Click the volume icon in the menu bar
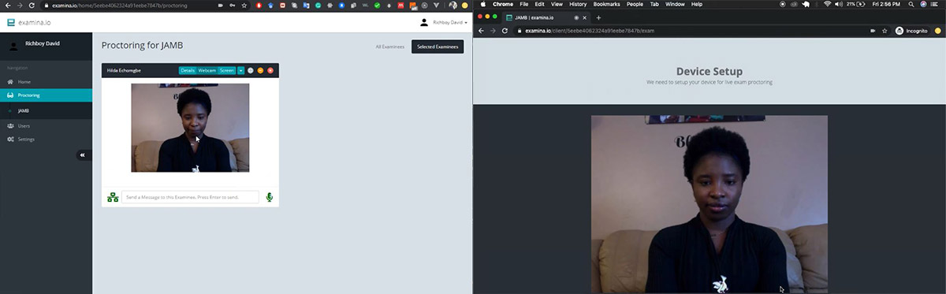Image resolution: width=946 pixels, height=294 pixels. pyautogui.click(x=839, y=4)
